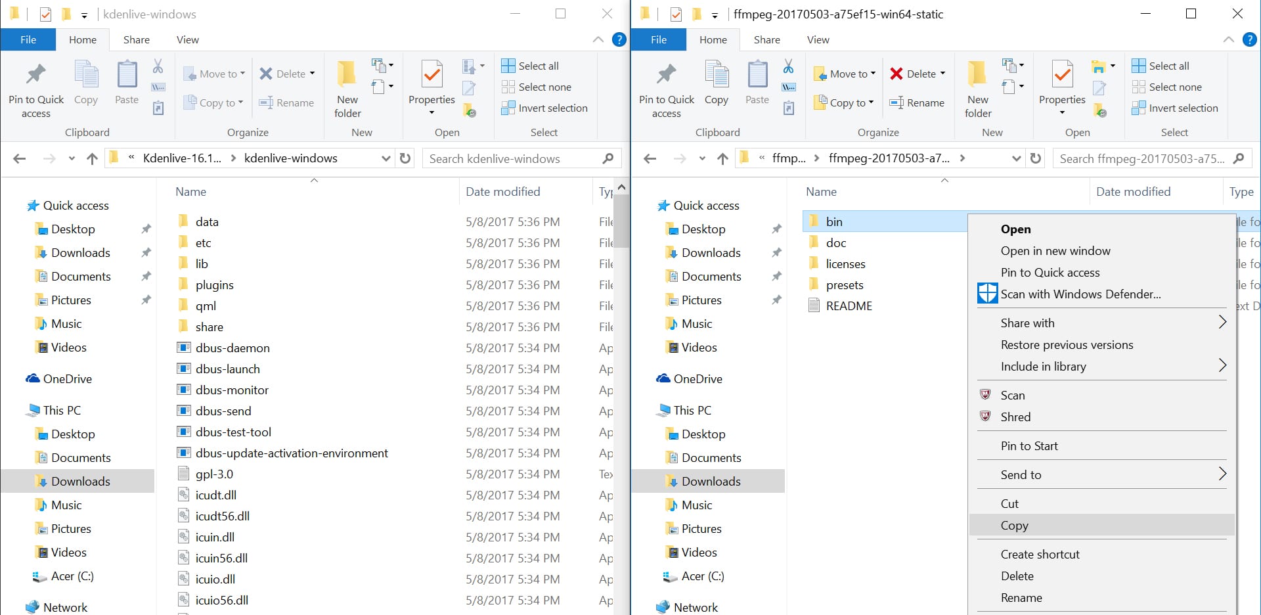
Task: Click Copy path icon in ffmpeg window ribbon
Action: point(789,87)
